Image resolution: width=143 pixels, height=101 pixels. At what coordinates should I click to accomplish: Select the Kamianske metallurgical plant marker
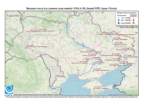97,53
